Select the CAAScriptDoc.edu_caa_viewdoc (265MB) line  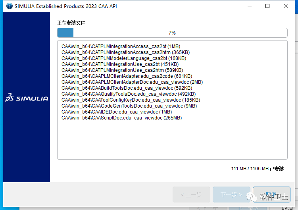[122, 118]
